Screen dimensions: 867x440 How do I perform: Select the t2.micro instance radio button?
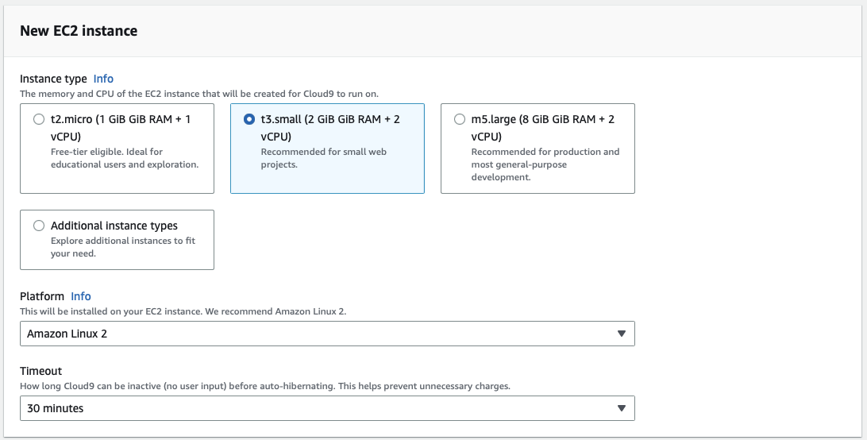(39, 120)
